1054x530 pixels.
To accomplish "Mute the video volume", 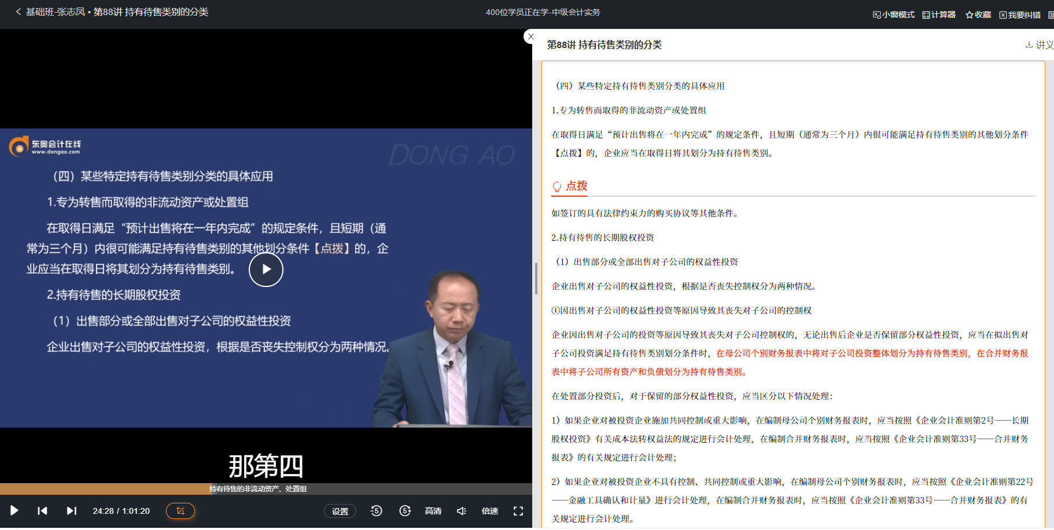I will [x=461, y=511].
